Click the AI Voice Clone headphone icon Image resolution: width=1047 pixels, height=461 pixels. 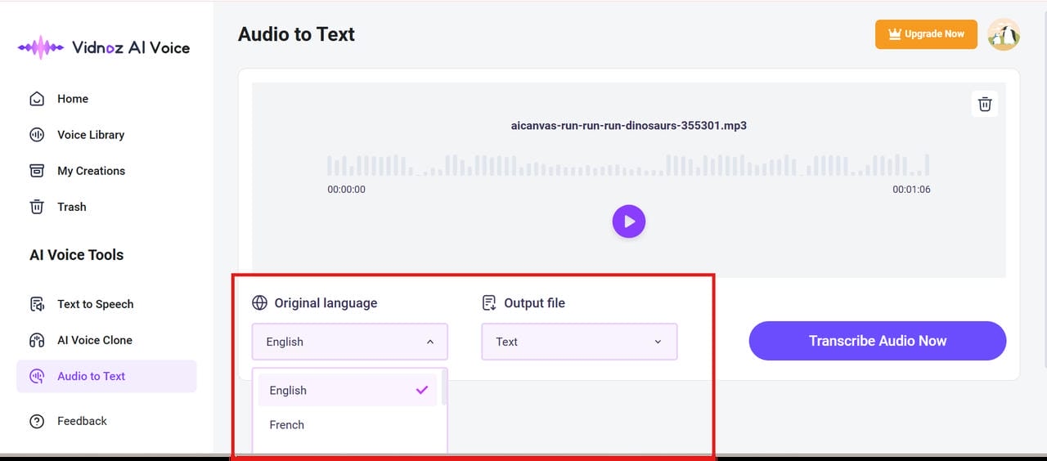click(37, 340)
